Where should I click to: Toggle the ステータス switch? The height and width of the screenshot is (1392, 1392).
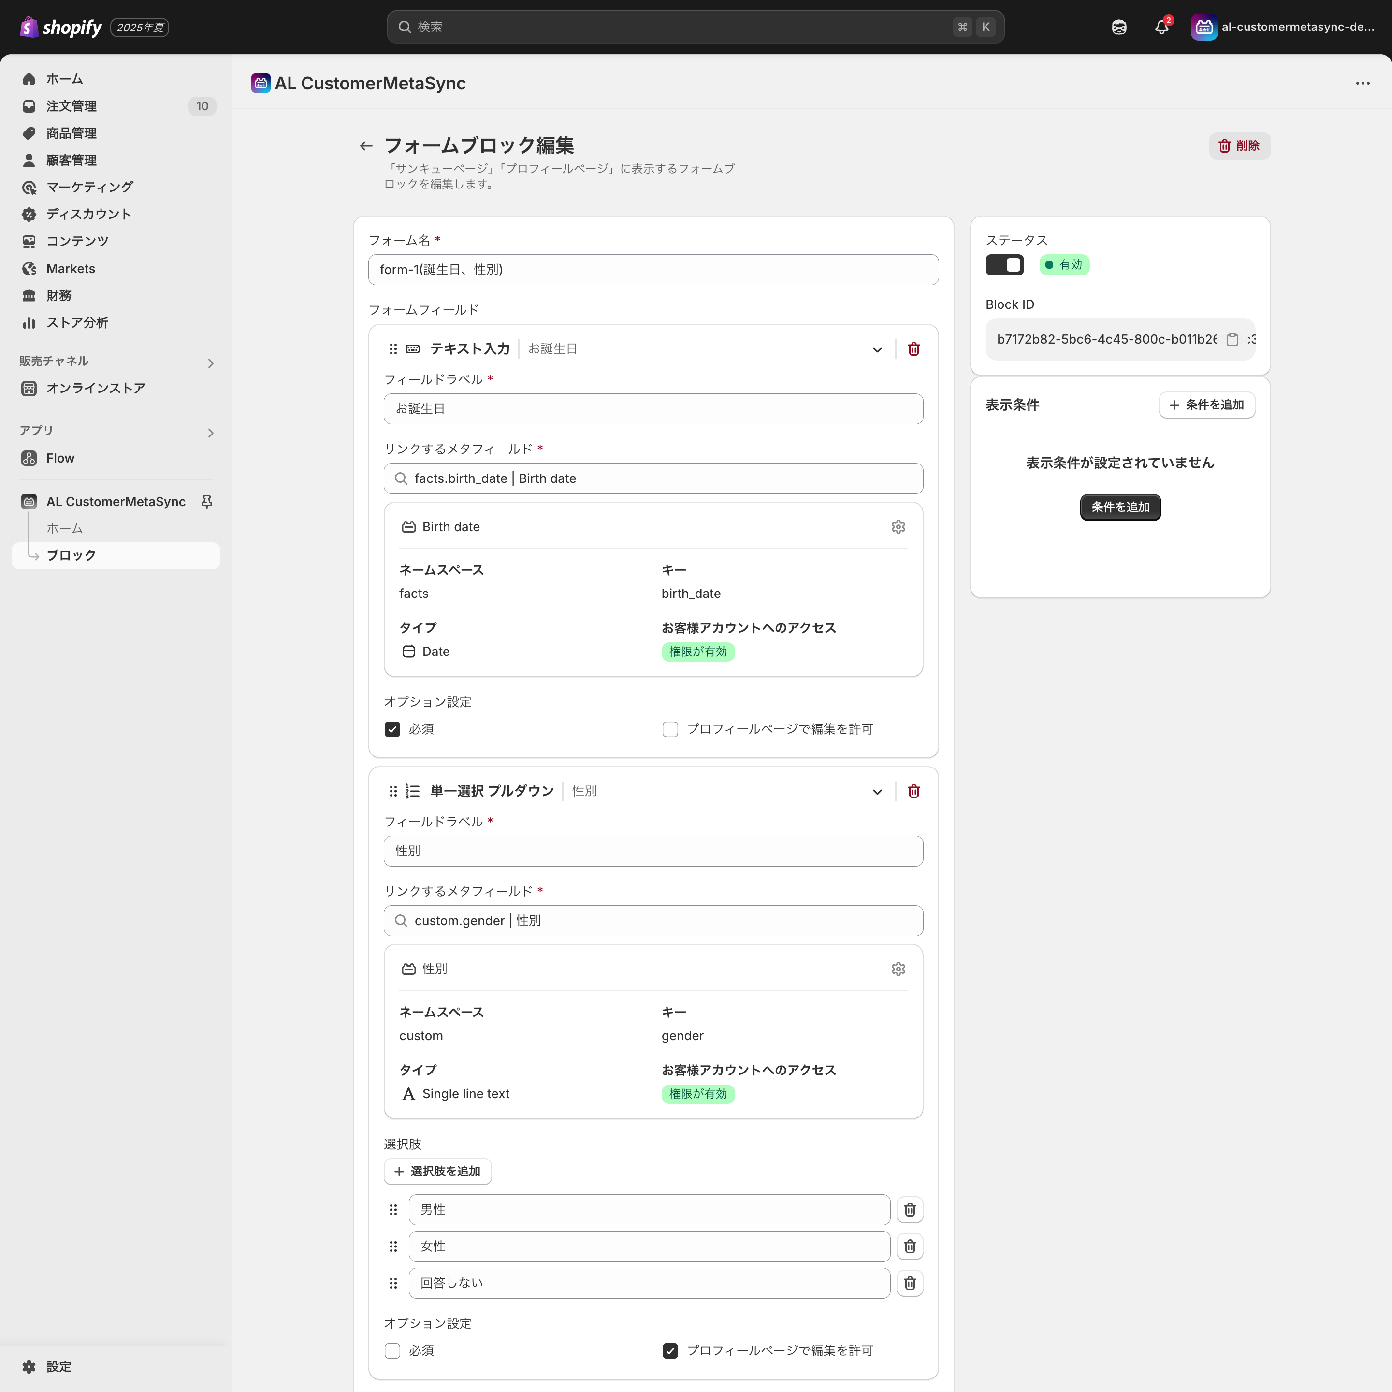pyautogui.click(x=1004, y=265)
